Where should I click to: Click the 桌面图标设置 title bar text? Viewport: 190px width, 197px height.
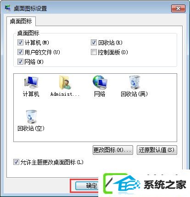(x=30, y=8)
